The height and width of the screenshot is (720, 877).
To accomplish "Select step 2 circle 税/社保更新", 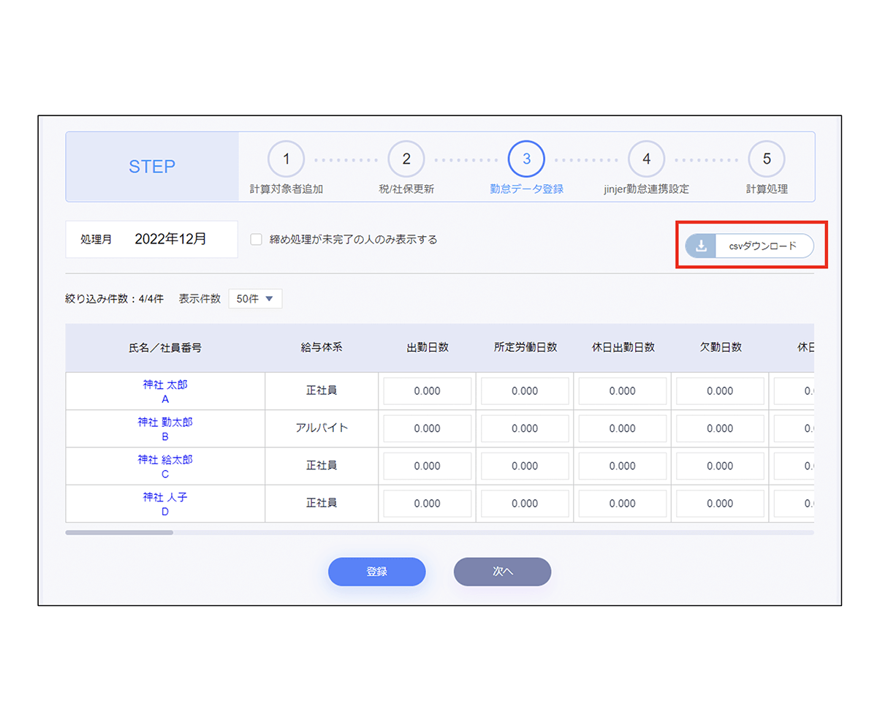I will point(406,159).
